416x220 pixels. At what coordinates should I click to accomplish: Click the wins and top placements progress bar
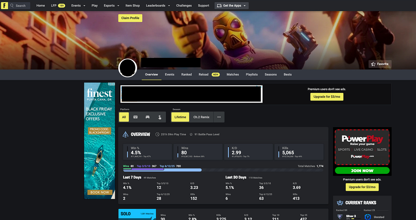[223, 170]
